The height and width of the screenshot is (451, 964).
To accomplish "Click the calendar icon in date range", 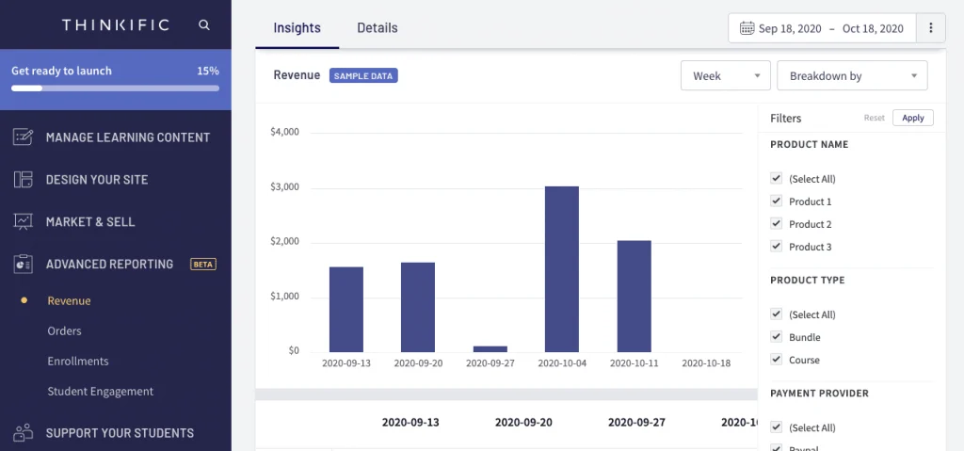I will pyautogui.click(x=747, y=28).
